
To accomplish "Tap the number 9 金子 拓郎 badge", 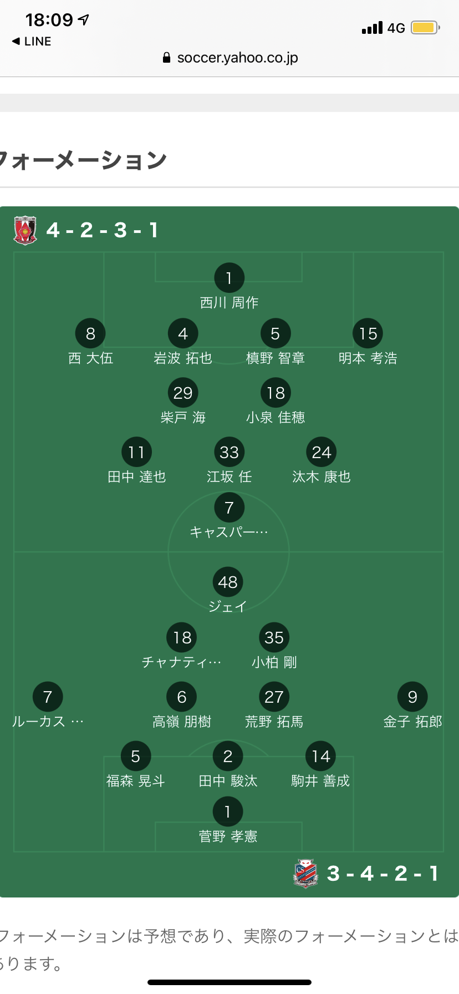I will 412,697.
